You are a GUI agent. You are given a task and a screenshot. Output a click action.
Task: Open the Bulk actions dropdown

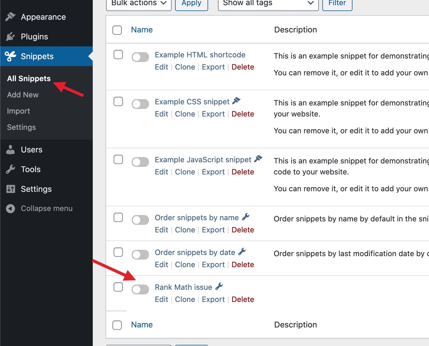coord(139,3)
